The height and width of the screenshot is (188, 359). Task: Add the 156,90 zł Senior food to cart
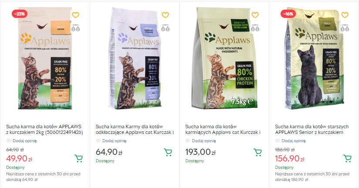coord(347,158)
